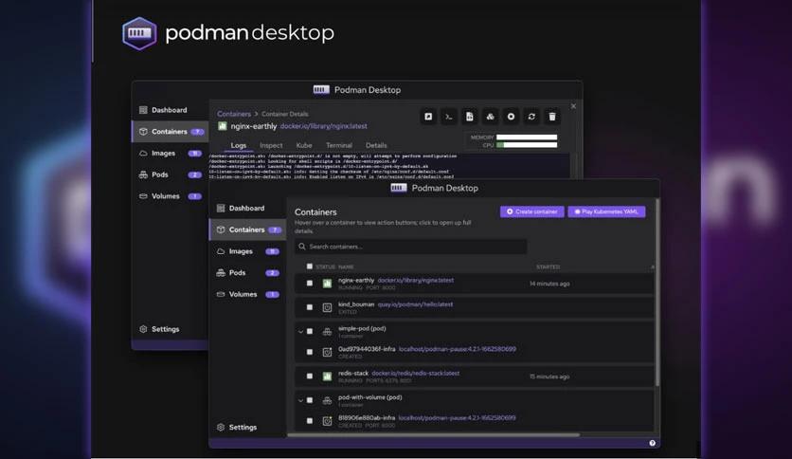Viewport: 792px width, 459px height.
Task: Check the 818906e880ab-infra row checkbox
Action: click(x=310, y=420)
